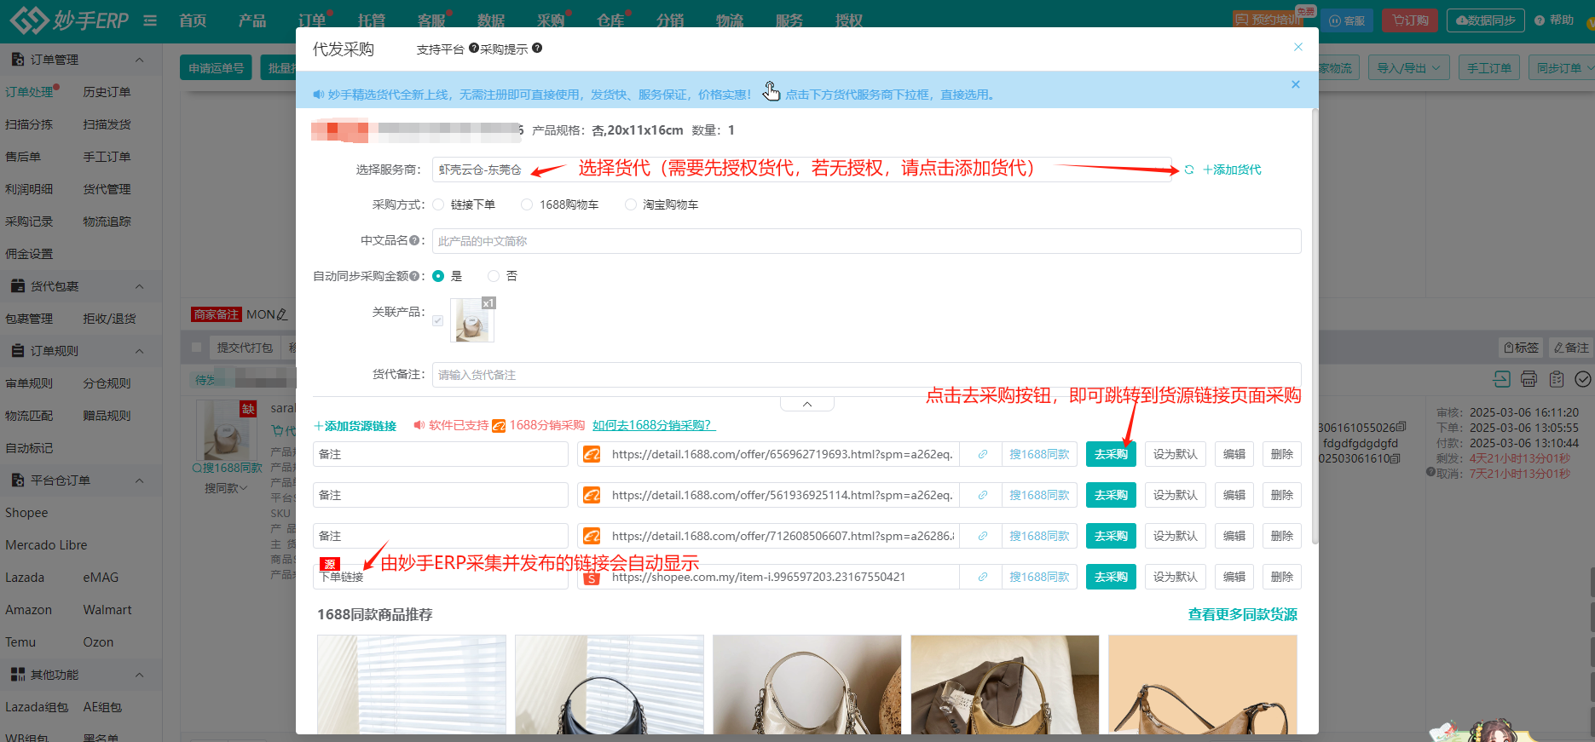Click the Shopee icon in the last source row

tap(592, 578)
